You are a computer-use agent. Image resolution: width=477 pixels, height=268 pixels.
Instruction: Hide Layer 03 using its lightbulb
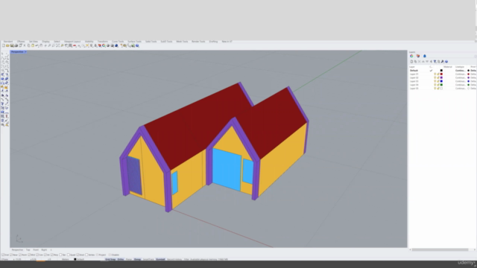click(x=435, y=81)
